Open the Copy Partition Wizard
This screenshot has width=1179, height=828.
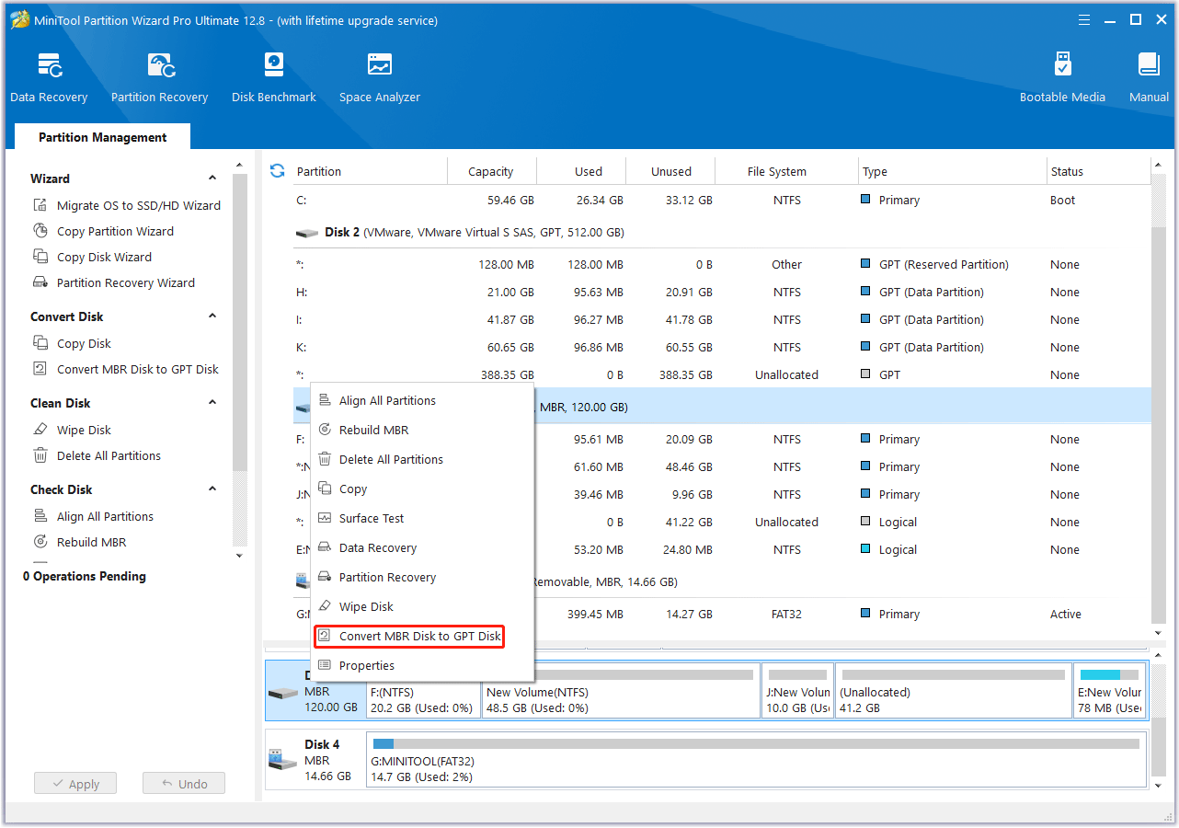103,231
